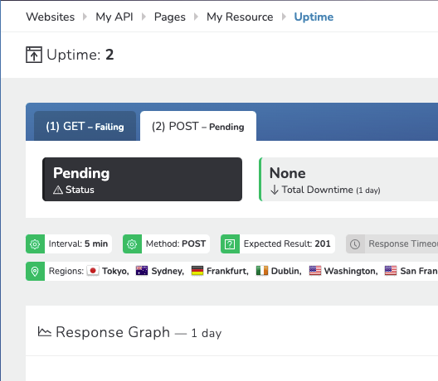This screenshot has width=438, height=381.
Task: Click the down arrow icon beside Total Downtime
Action: (x=275, y=190)
